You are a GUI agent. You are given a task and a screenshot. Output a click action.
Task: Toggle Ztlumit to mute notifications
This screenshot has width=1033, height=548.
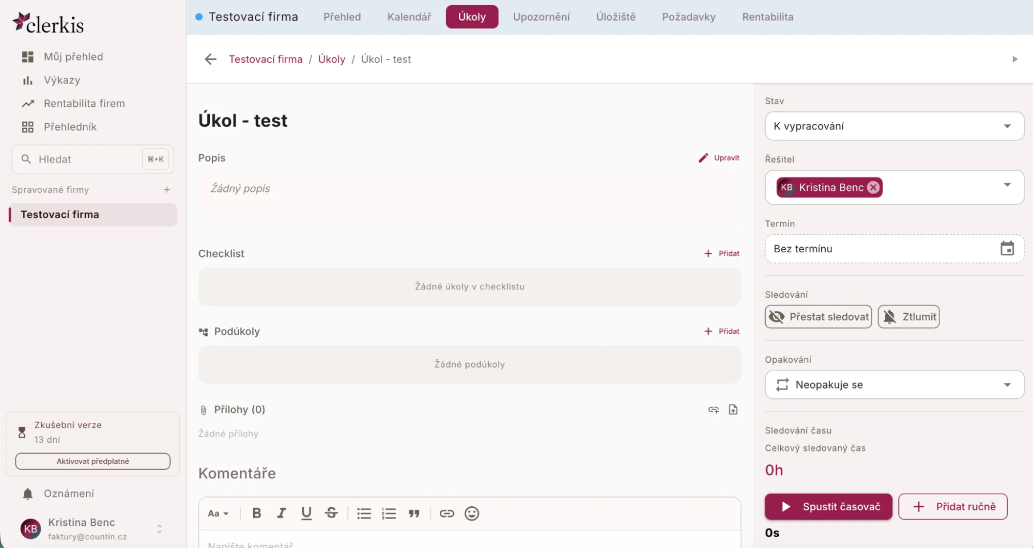908,317
